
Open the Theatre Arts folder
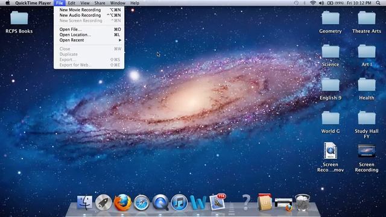367,22
